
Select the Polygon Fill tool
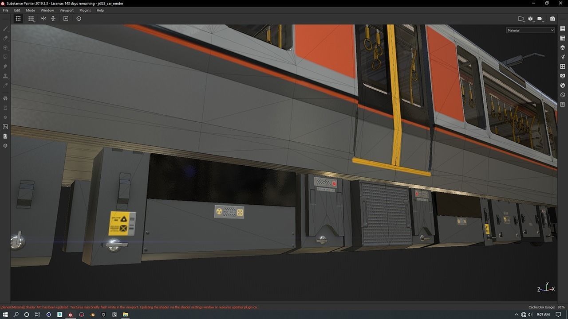pyautogui.click(x=5, y=57)
